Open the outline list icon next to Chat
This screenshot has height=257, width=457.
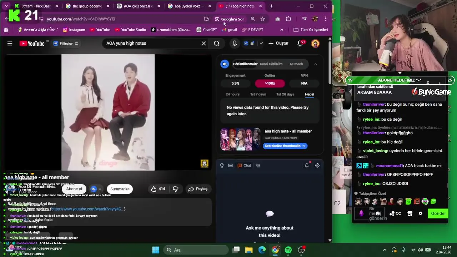258,165
